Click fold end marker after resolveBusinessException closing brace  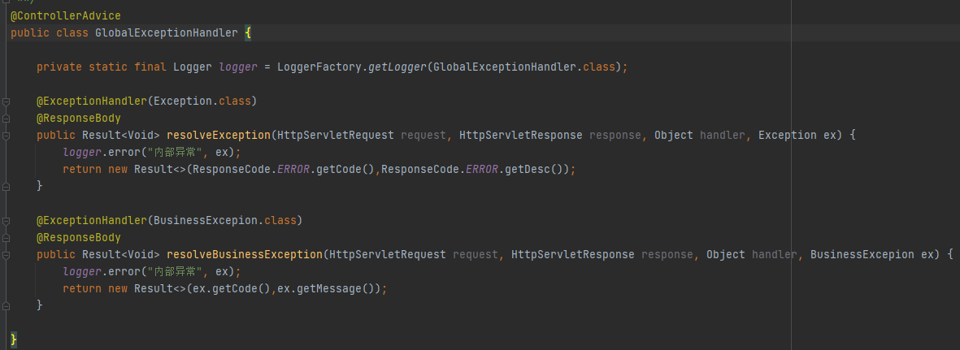pos(7,305)
